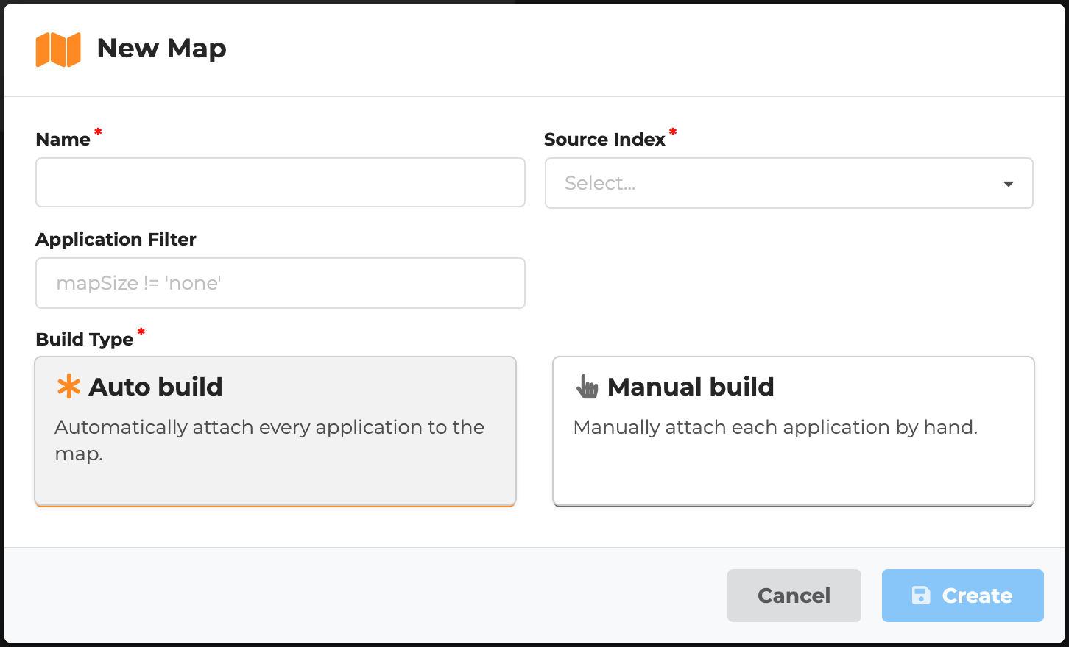Click the Auto build description text
This screenshot has width=1069, height=647.
[269, 440]
